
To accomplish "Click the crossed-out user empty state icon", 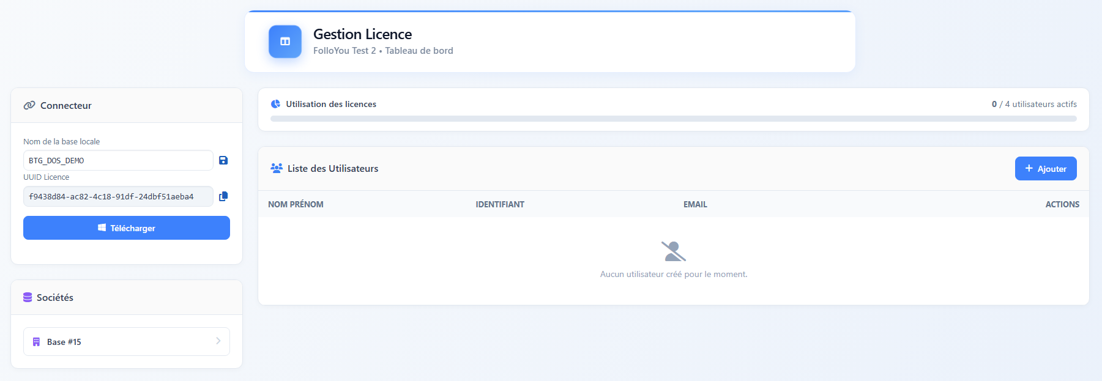I will (x=673, y=251).
